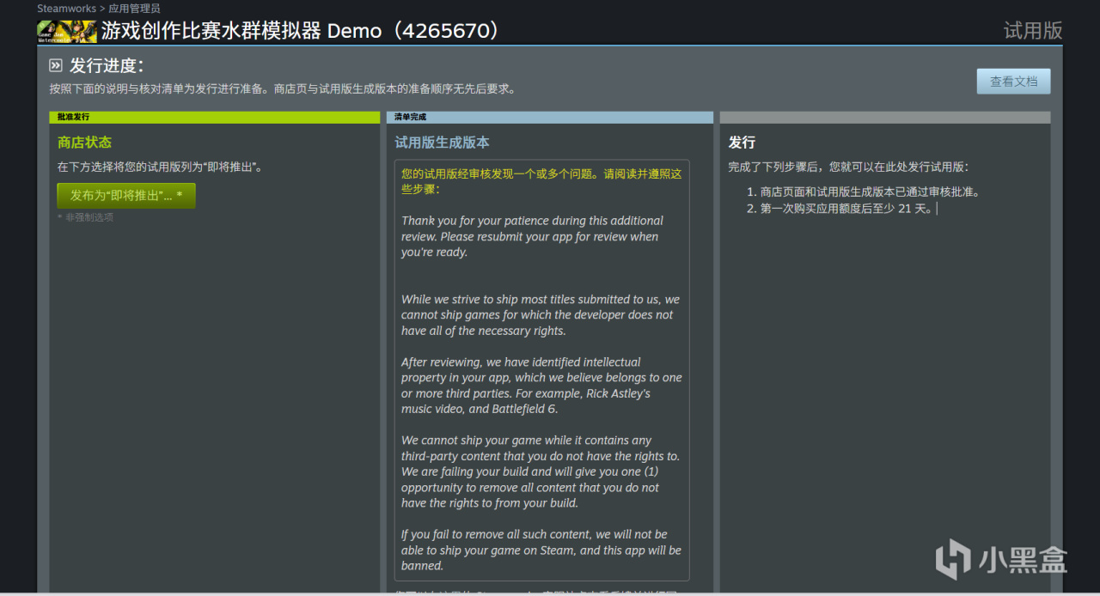Viewport: 1100px width, 596px height.
Task: Click the 发布为"即将推出" green button
Action: click(x=126, y=196)
